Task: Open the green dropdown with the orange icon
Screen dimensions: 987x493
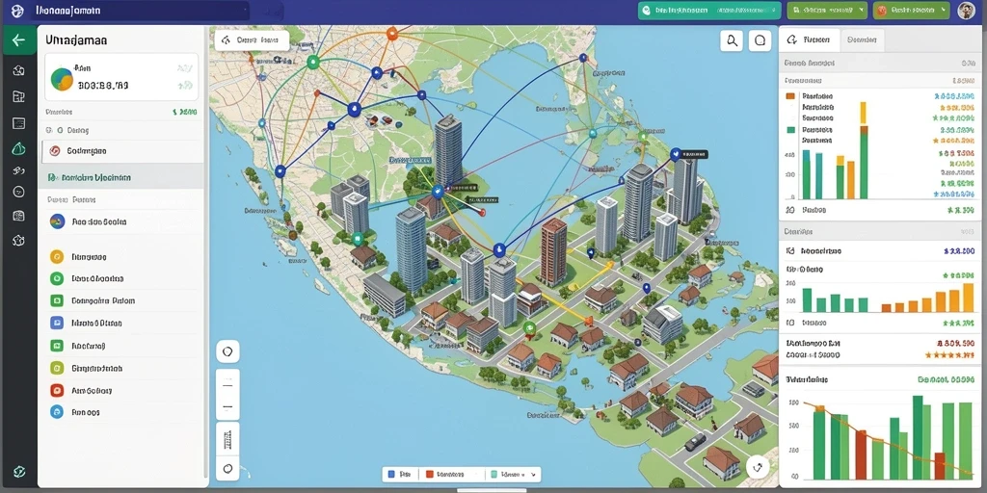Action: (911, 10)
